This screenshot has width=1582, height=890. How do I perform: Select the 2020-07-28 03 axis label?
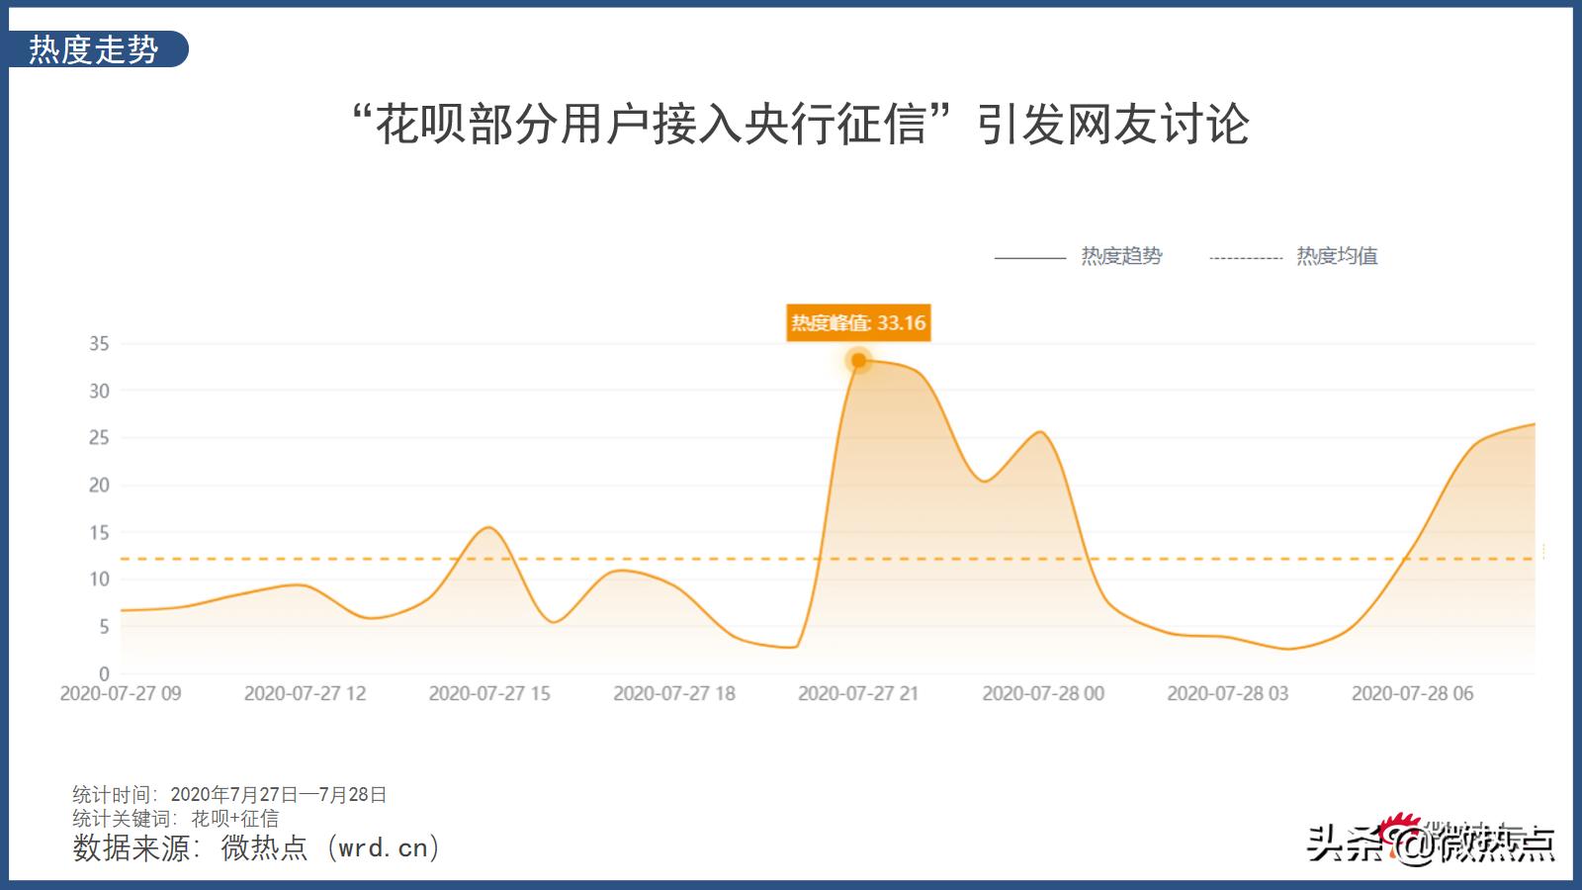[1228, 693]
